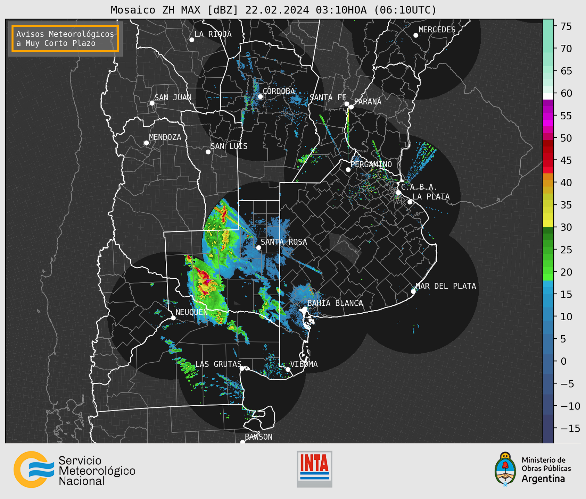Click the Mar del Plata marker dot

(413, 291)
